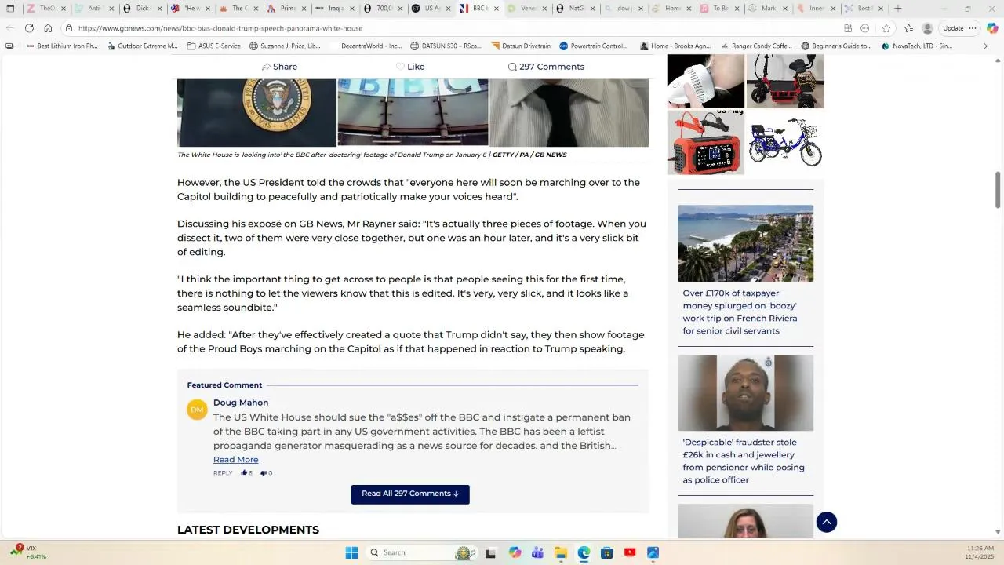Close the active BBC tab

click(496, 9)
